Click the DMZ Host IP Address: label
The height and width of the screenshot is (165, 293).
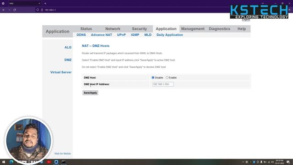(97, 84)
